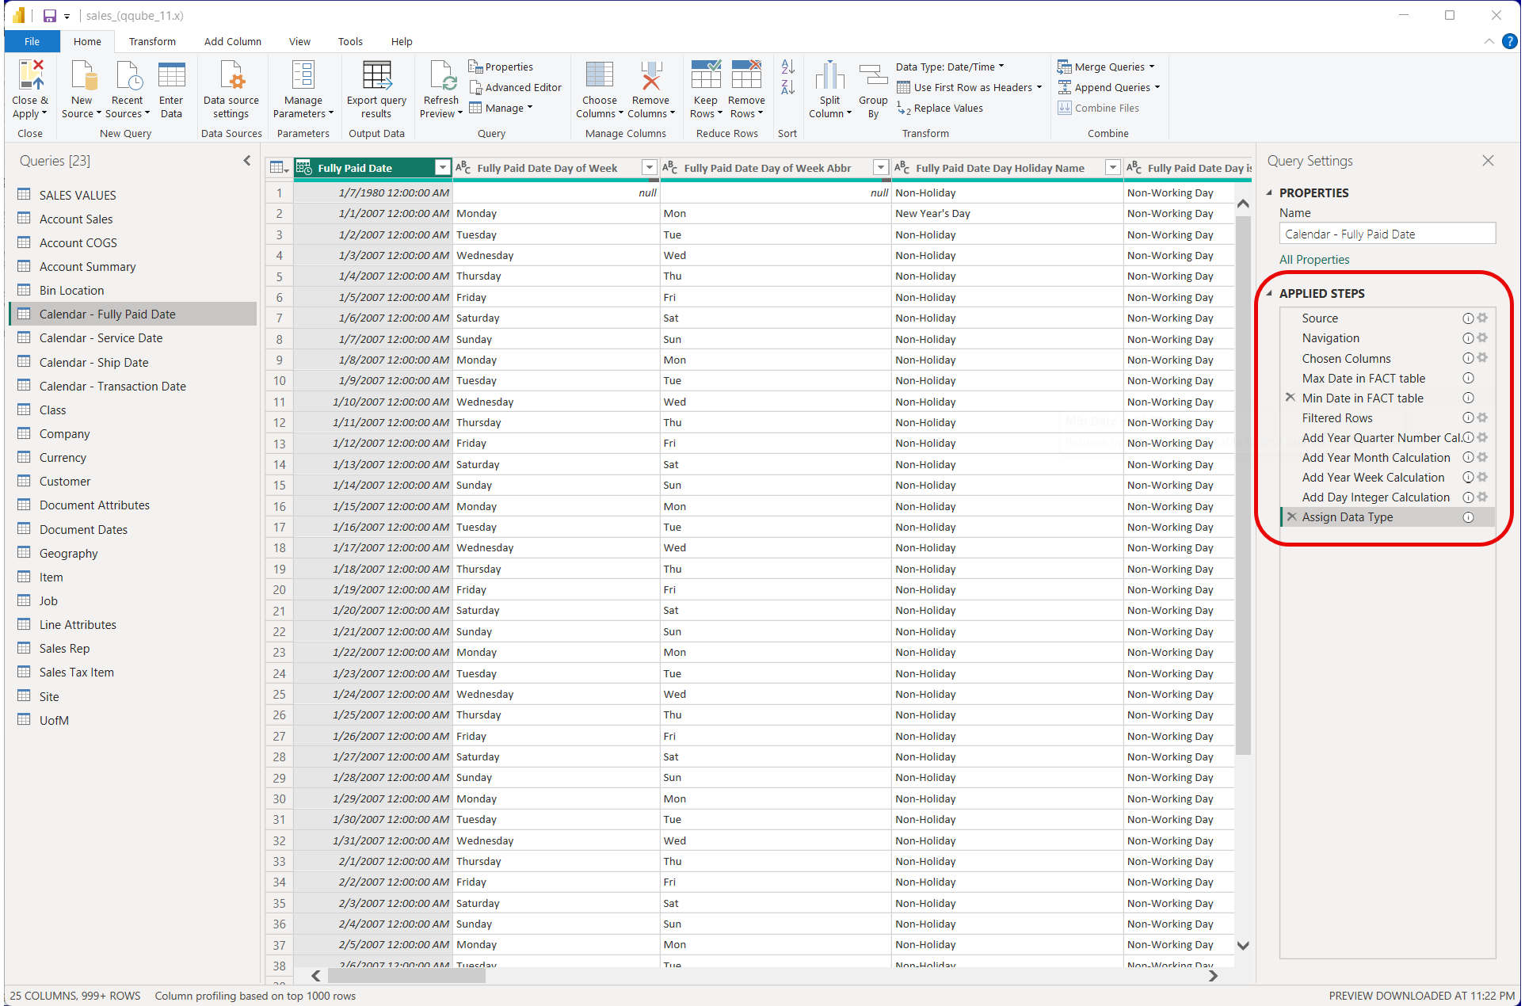1525x1006 pixels.
Task: Select the Calendar - Ship Date query
Action: [x=93, y=362]
